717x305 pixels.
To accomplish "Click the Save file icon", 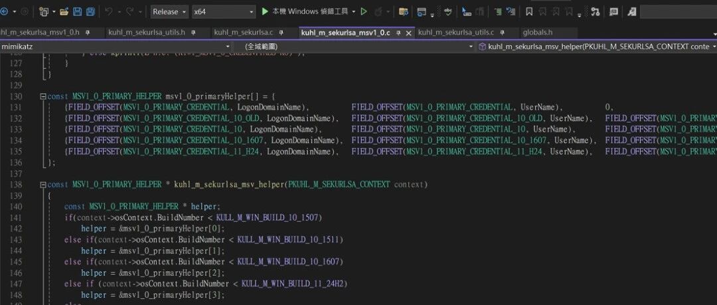I will click(77, 12).
